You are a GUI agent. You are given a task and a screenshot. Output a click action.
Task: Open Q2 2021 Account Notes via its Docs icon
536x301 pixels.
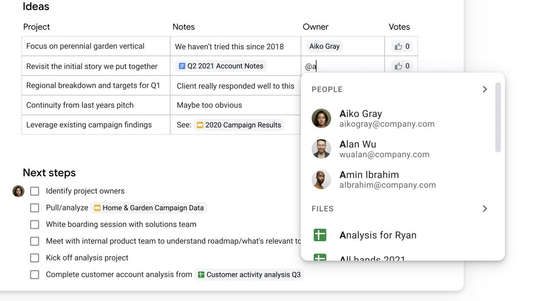point(182,65)
